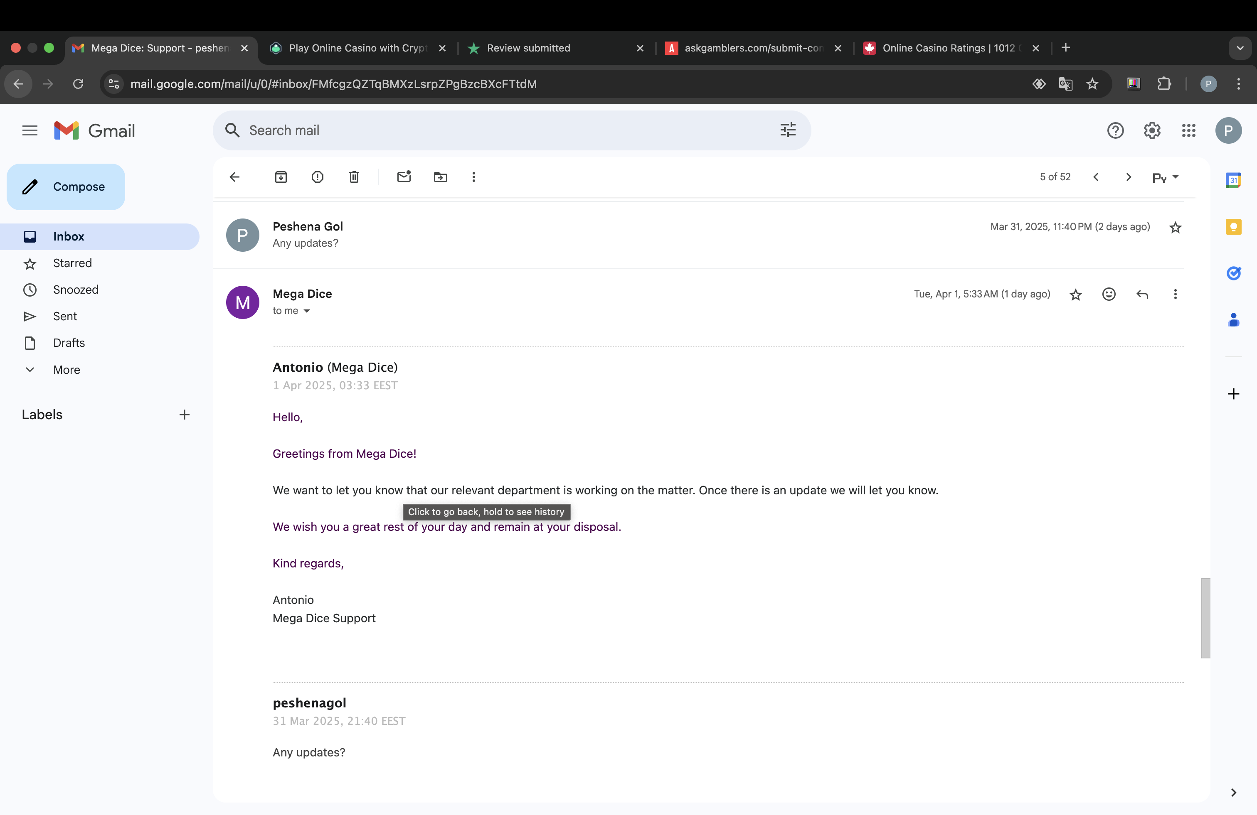Viewport: 1257px width, 815px height.
Task: Archive this conversation
Action: (x=281, y=177)
